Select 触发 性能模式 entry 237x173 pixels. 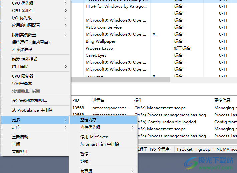point(36,59)
